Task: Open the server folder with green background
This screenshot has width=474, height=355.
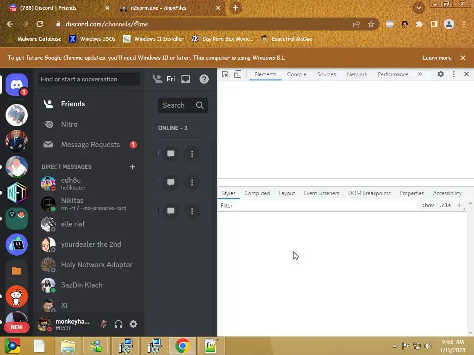Action: [17, 219]
